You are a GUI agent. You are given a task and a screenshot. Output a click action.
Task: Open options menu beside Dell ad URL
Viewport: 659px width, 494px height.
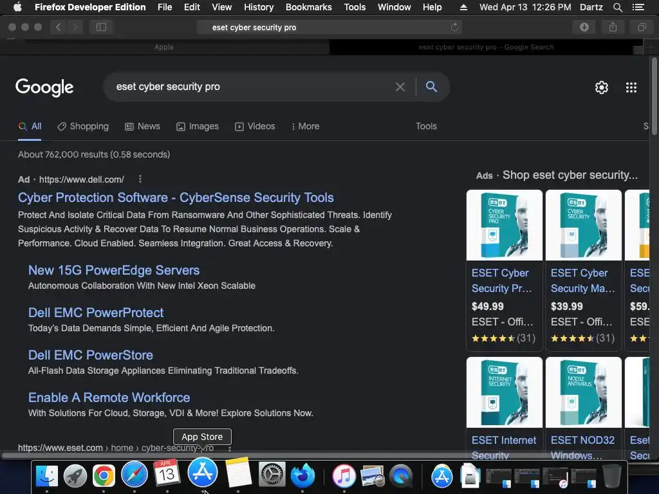(x=140, y=179)
